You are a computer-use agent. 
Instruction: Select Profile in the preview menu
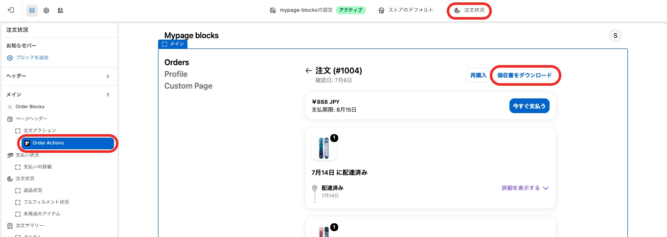(x=176, y=74)
